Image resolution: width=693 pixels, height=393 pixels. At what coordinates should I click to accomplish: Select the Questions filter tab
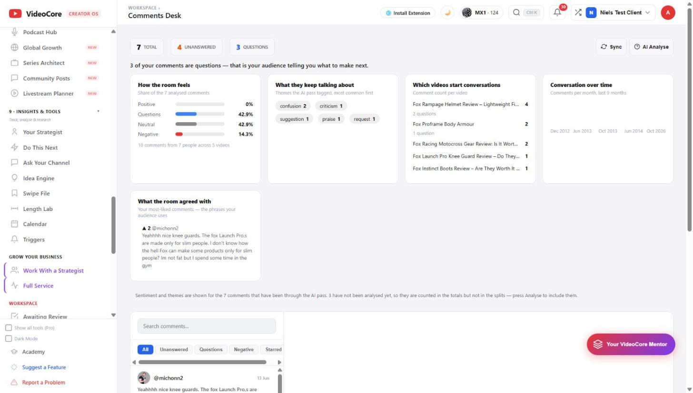(211, 349)
